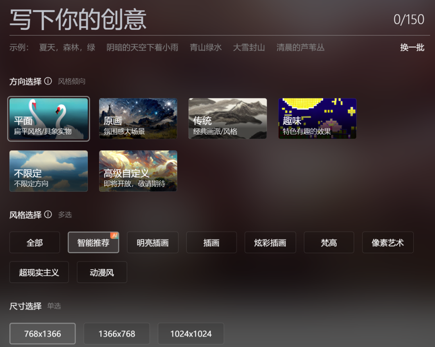Open the 高级自定义 card
The image size is (435, 347).
pos(138,171)
